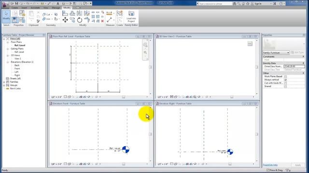The width and height of the screenshot is (309, 173).
Task: Click the Aligned Dimension measure icon
Action: click(x=109, y=13)
